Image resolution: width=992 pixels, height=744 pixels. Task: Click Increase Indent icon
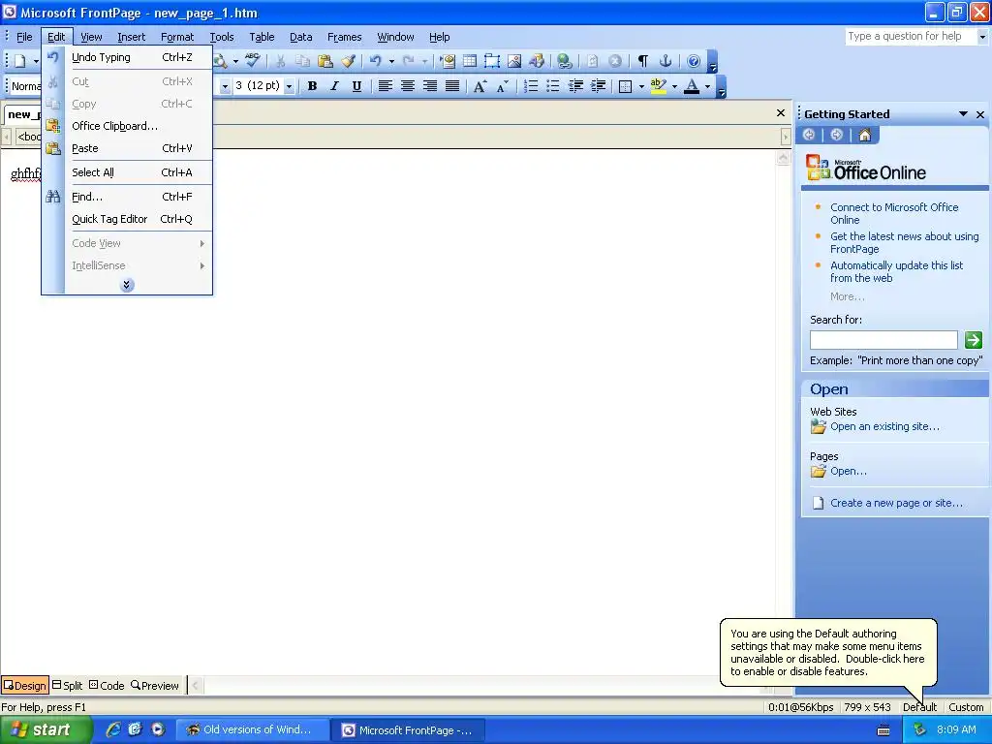tap(597, 86)
